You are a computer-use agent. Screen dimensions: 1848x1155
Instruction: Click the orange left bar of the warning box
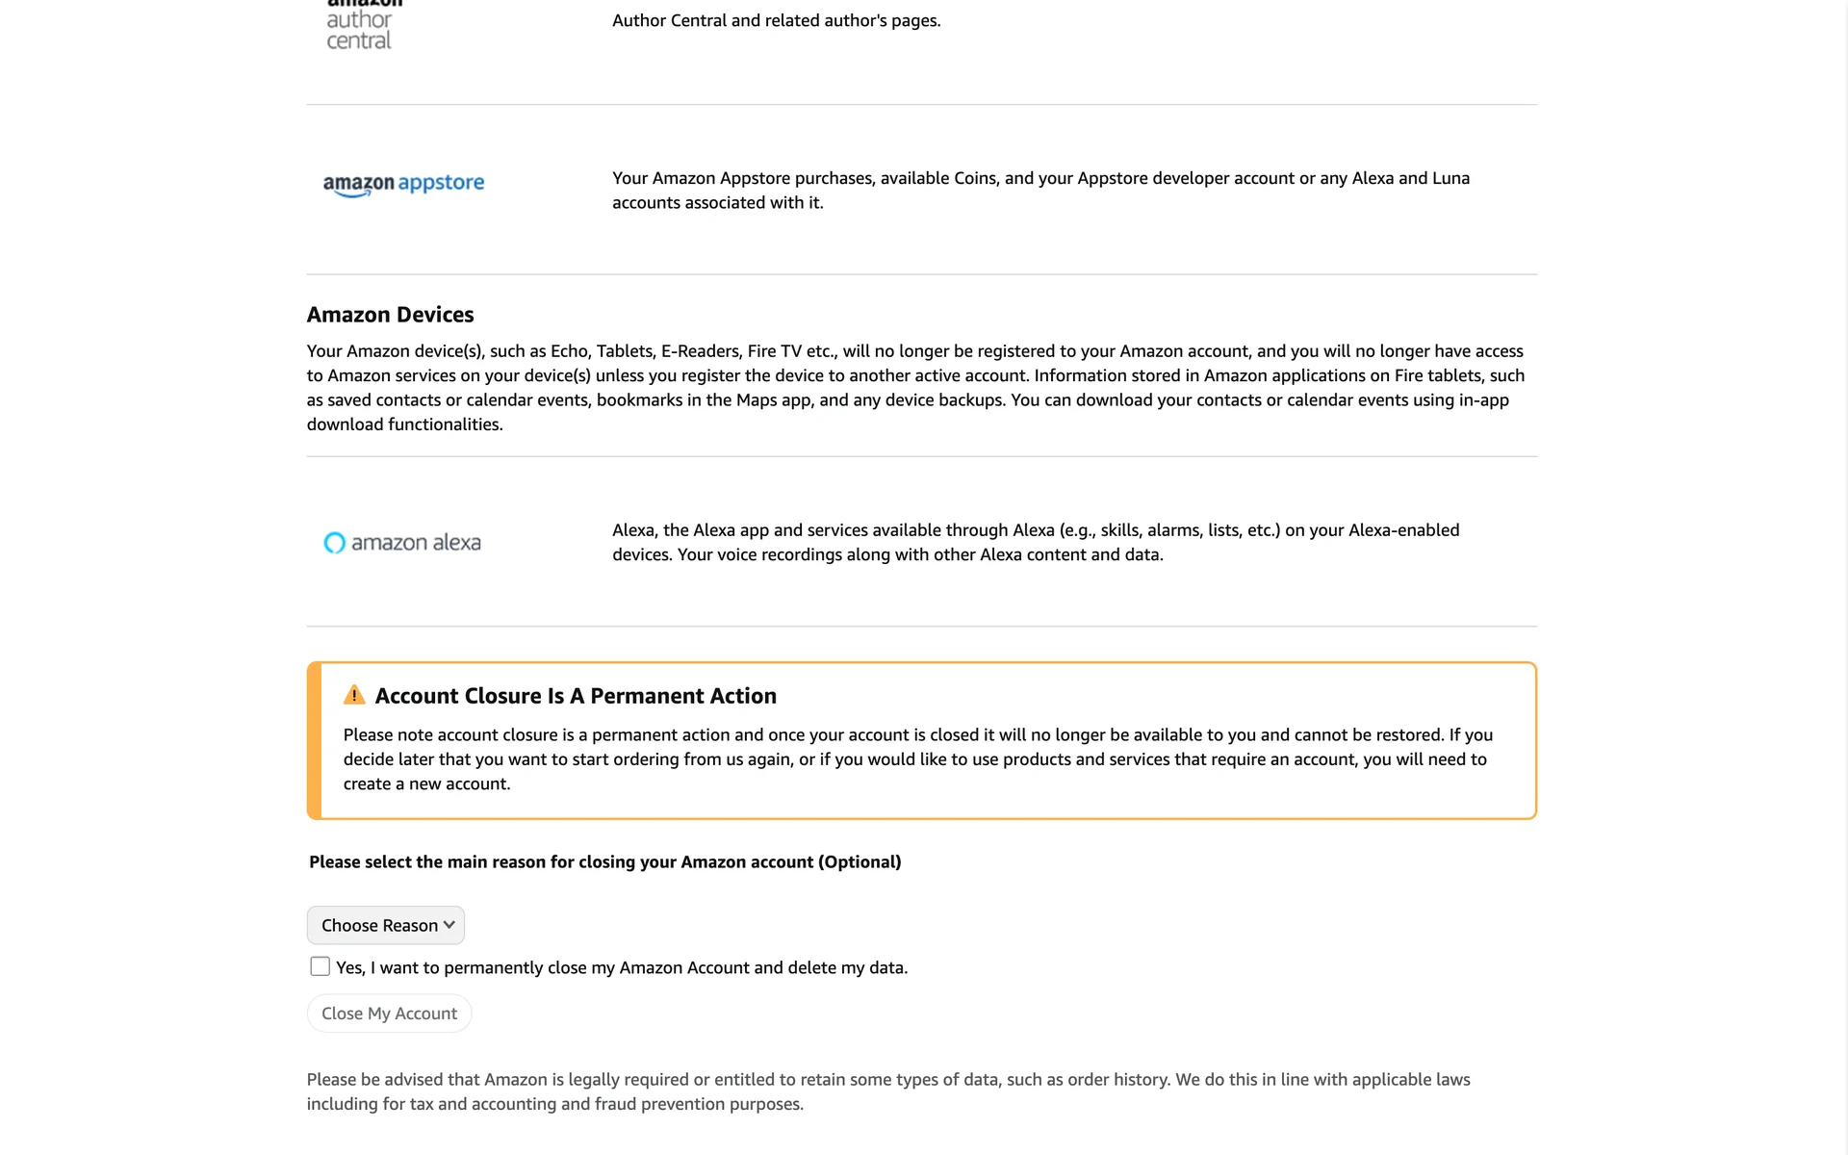(314, 740)
